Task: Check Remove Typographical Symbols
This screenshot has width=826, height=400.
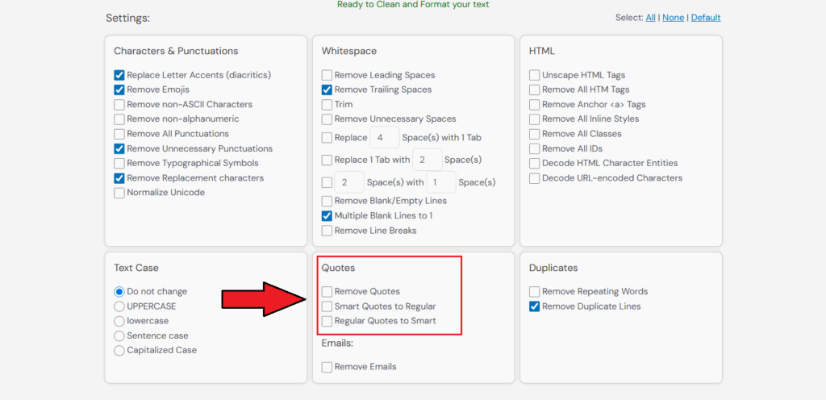Action: click(119, 163)
